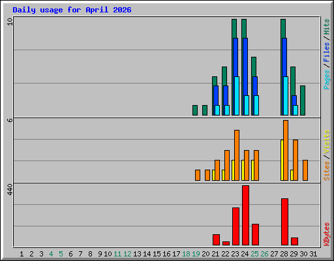Select the orange Sites bar for day 30
This screenshot has height=261, width=334.
click(x=305, y=170)
